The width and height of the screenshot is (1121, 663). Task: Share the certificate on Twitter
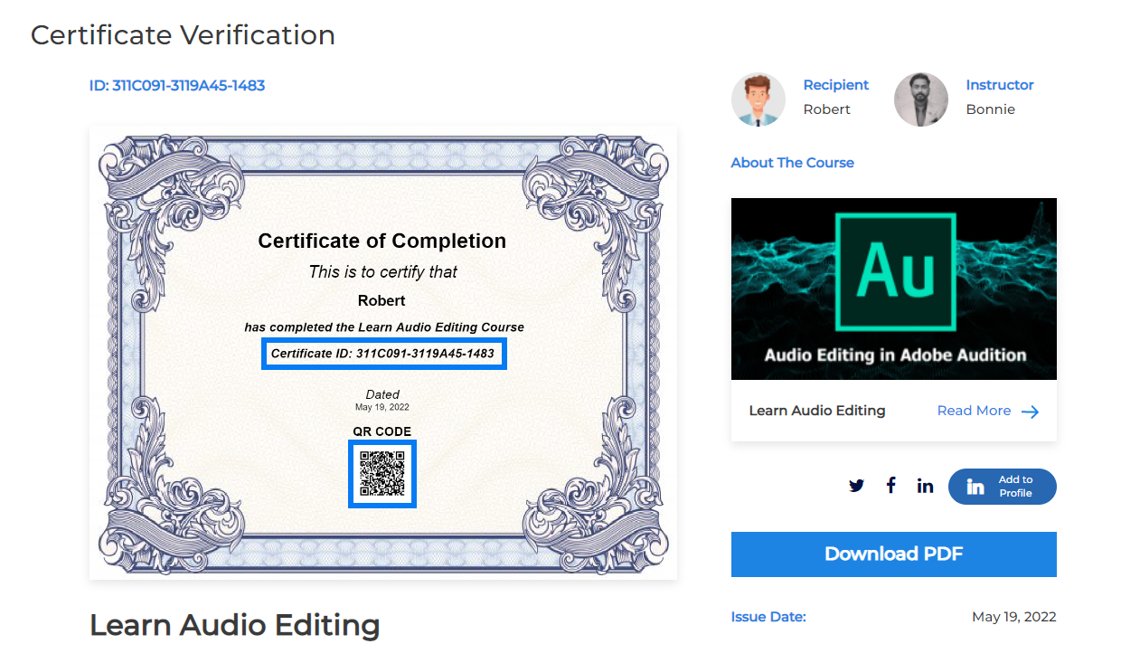click(x=855, y=486)
